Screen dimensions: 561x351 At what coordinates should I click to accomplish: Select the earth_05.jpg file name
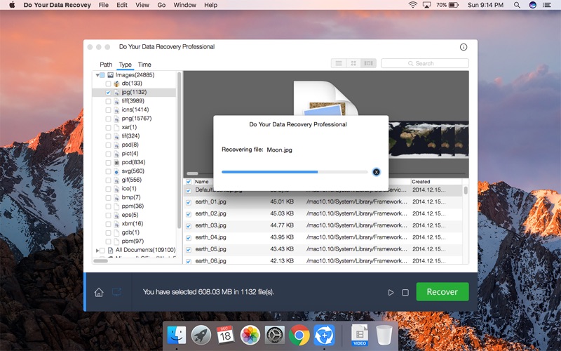211,249
